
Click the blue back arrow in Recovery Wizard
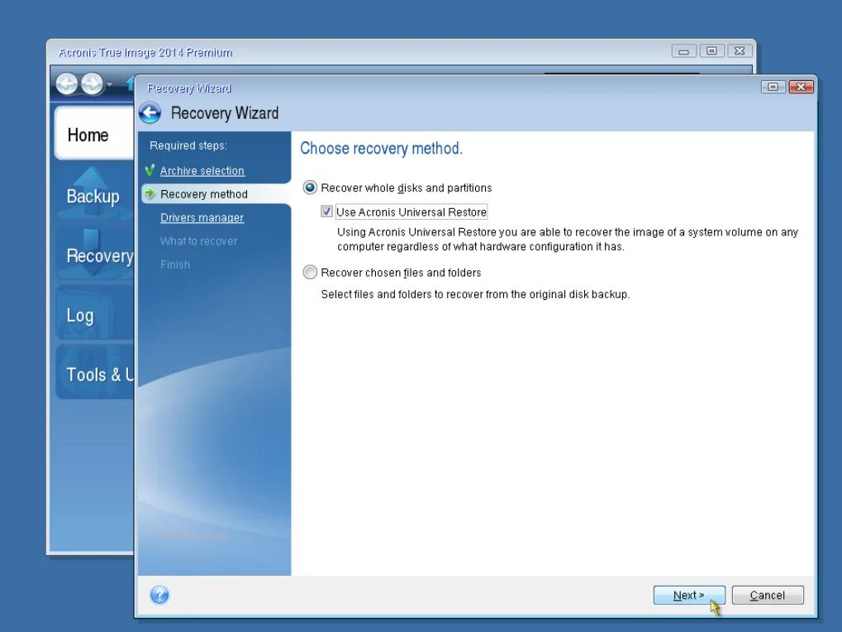click(x=150, y=113)
